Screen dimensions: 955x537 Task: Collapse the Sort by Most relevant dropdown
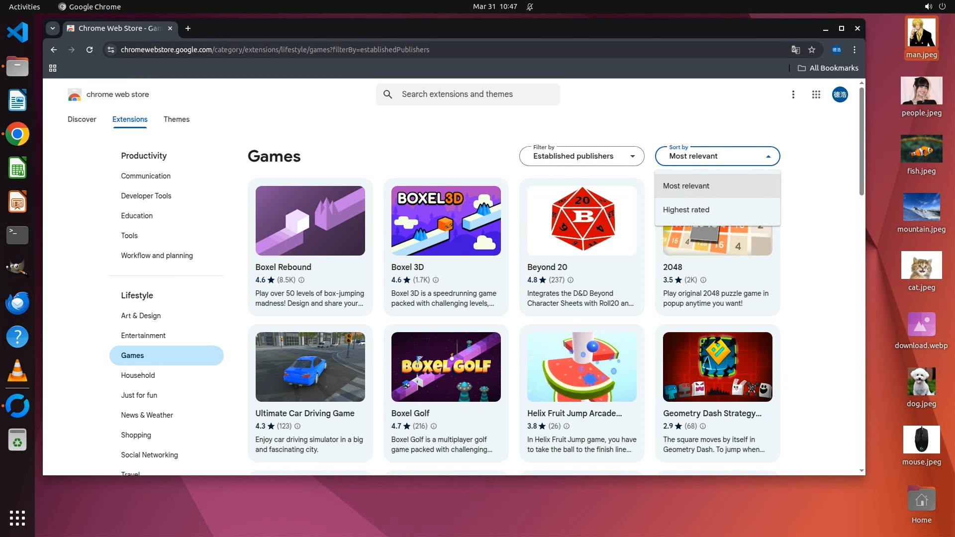tap(717, 156)
